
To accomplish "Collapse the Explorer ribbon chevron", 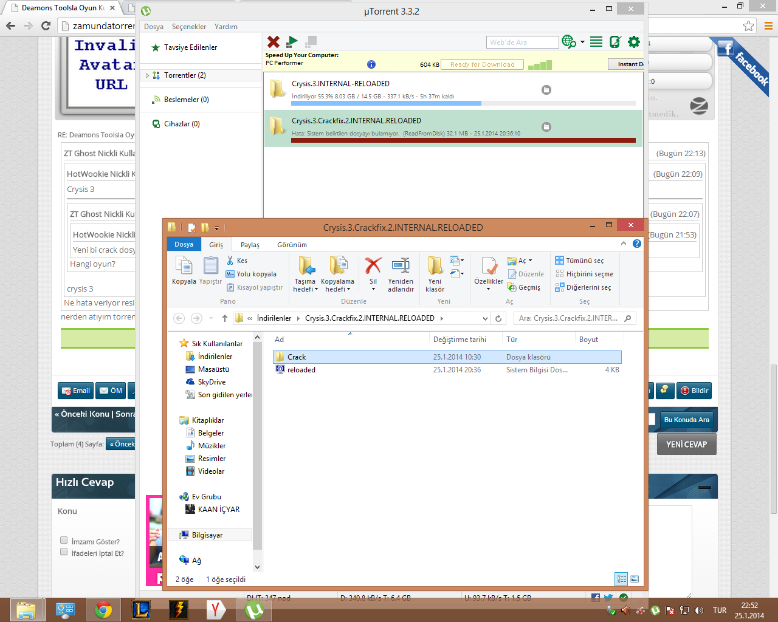I will 623,244.
